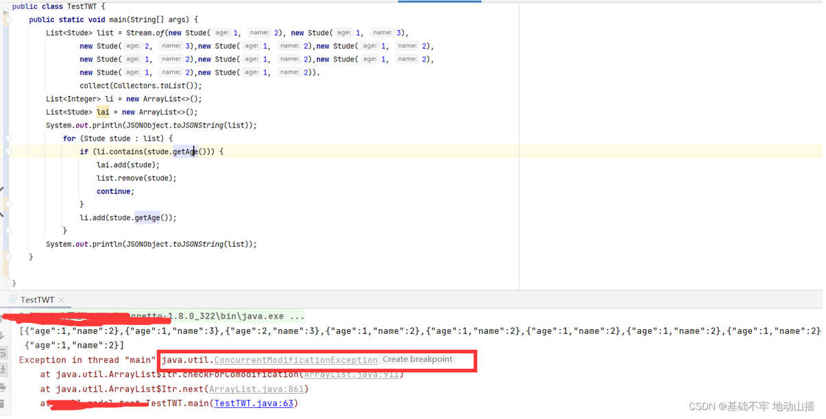Viewport: 826px width, 419px height.
Task: Open the TestTWT.java:63 stack trace link
Action: [254, 403]
